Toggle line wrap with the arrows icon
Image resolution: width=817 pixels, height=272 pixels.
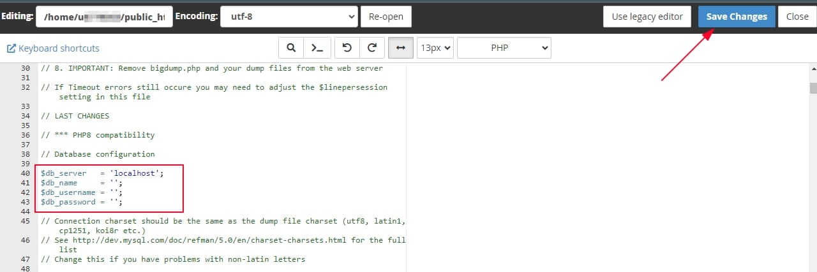pos(400,48)
